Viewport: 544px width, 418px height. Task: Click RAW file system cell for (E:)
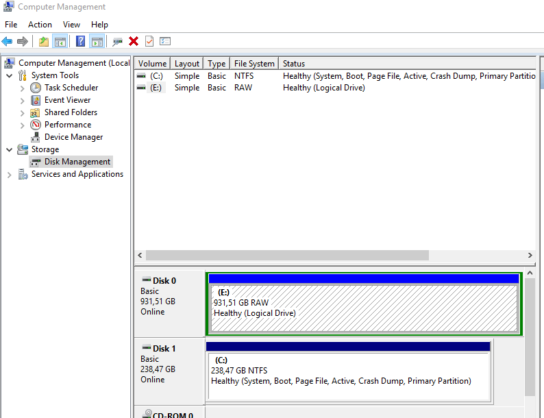click(x=243, y=88)
